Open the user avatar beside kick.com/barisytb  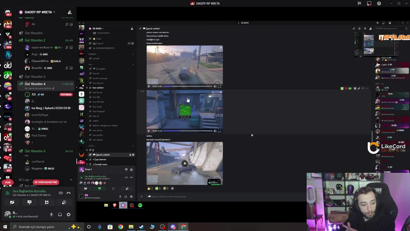click(x=7, y=214)
